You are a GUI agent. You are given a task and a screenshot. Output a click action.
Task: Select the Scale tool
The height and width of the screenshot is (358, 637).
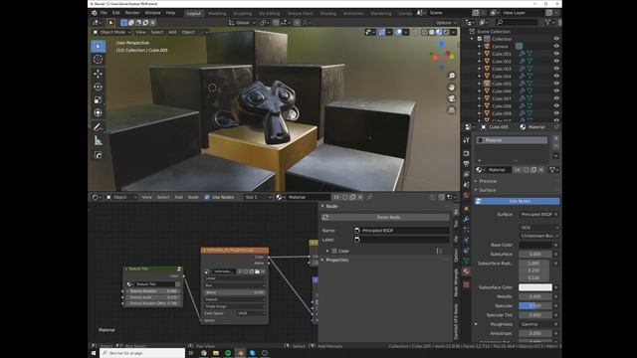click(98, 99)
